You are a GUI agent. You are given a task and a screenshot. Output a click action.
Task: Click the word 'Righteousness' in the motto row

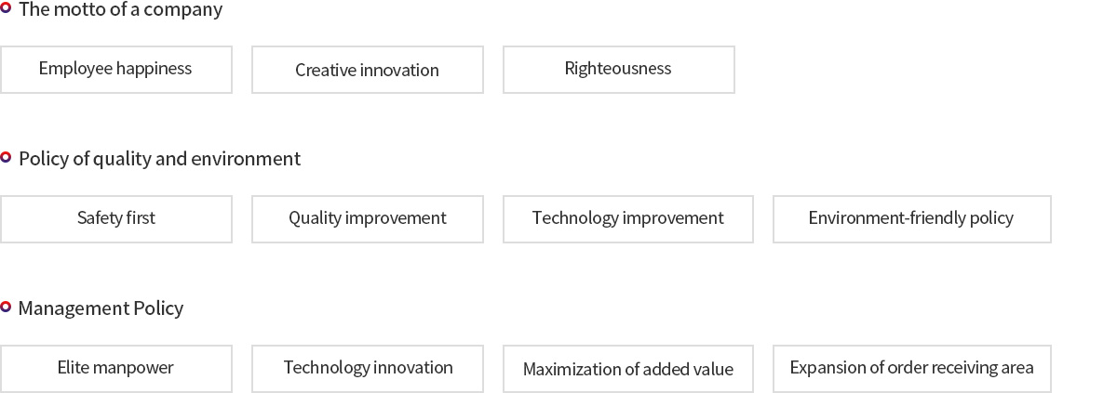coord(618,69)
